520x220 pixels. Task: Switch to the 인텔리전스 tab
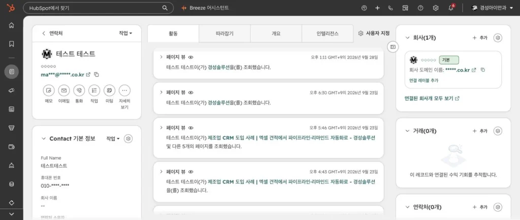(x=328, y=33)
